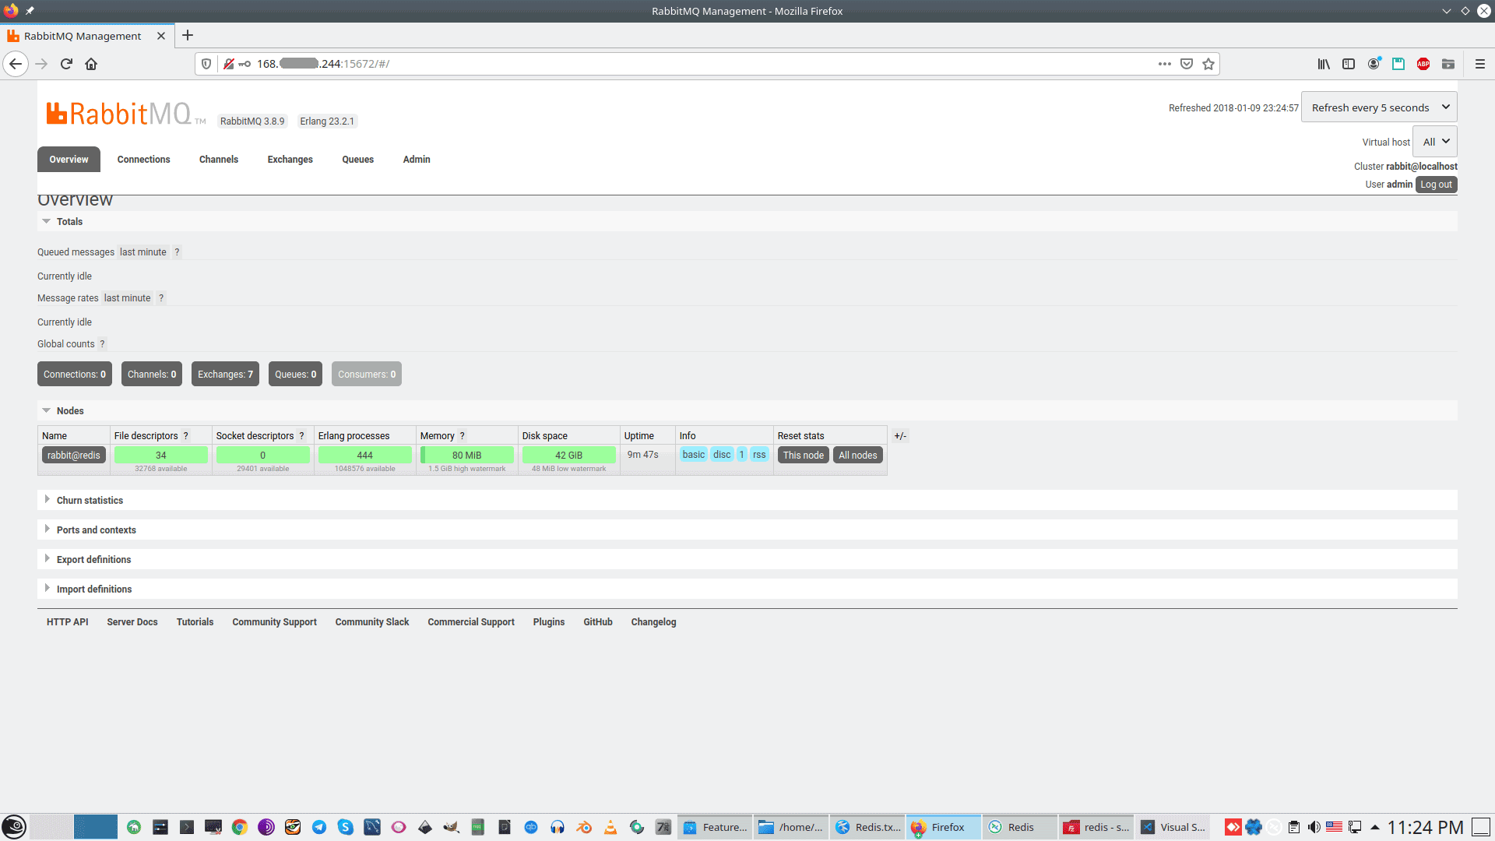
Task: Open the Exchanges tab
Action: pyautogui.click(x=290, y=160)
